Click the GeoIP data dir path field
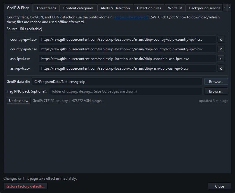 pyautogui.click(x=117, y=82)
